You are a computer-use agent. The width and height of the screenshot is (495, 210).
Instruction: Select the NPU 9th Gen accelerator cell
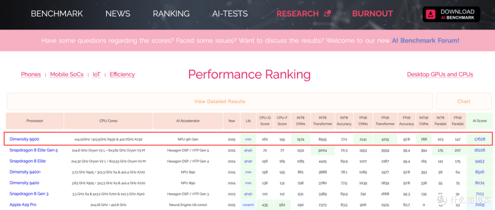coord(188,139)
